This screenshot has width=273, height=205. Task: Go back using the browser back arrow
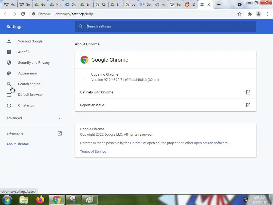(x=6, y=14)
